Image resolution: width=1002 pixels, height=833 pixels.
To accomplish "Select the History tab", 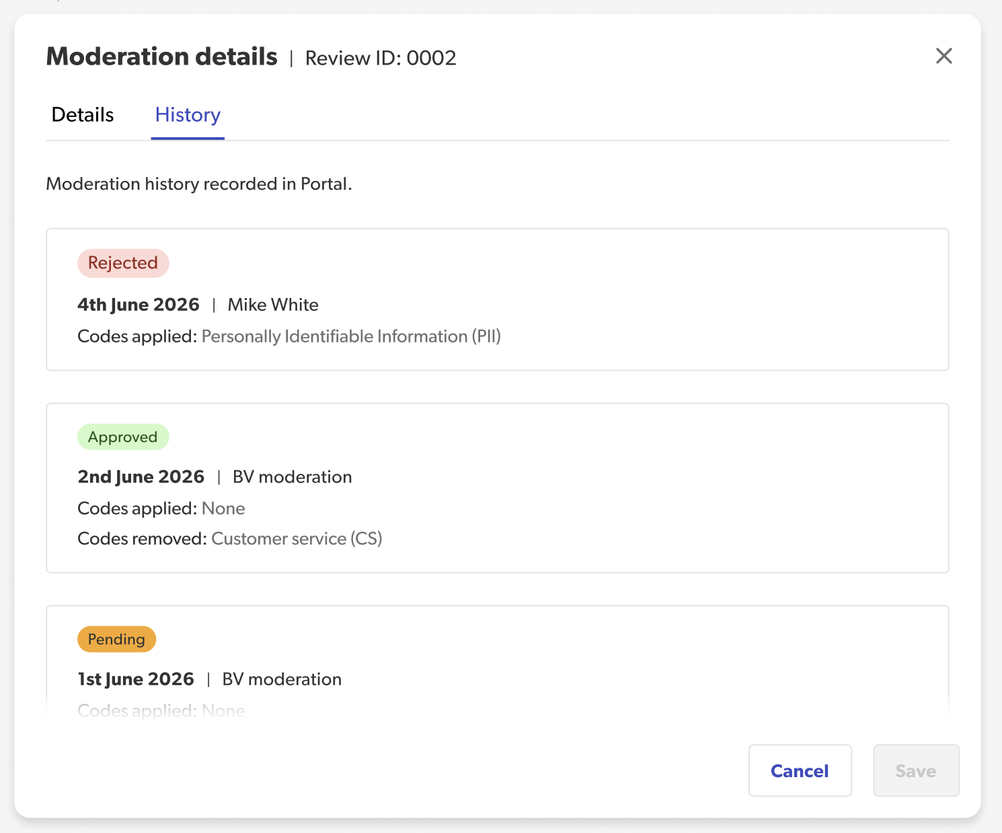I will 188,115.
